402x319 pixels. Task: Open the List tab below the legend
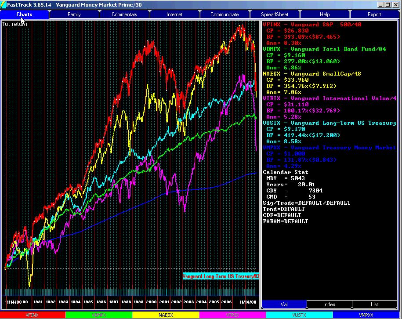374,304
